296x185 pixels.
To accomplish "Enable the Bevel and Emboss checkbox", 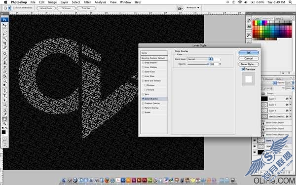I will 143,80.
